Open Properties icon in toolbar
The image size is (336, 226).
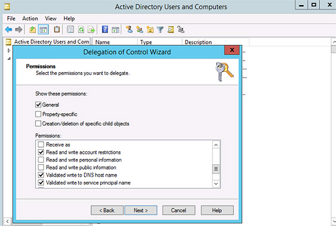click(x=70, y=30)
